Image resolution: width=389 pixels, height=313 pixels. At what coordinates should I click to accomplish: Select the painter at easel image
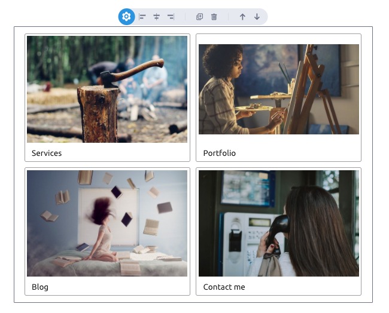coord(278,89)
